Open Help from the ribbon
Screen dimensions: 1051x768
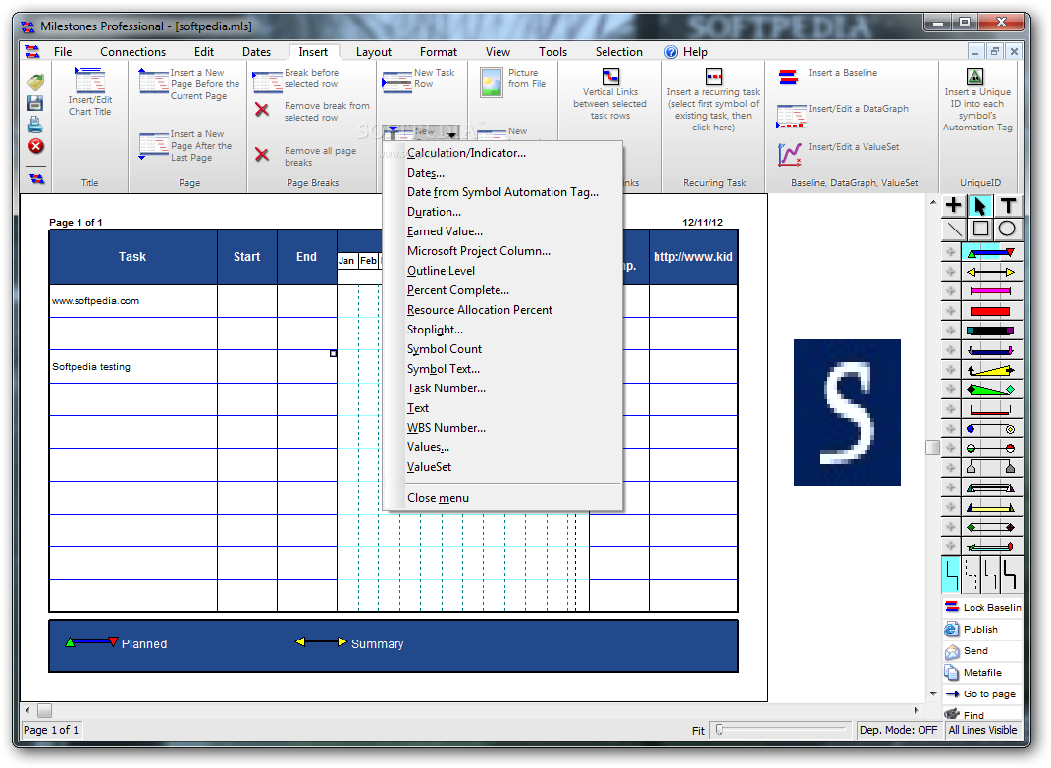(686, 52)
